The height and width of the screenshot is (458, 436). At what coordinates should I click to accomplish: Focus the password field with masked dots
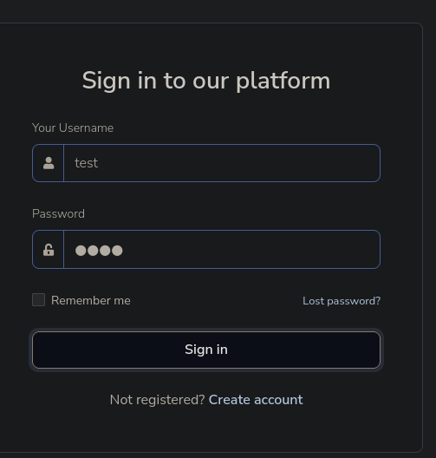coord(222,250)
